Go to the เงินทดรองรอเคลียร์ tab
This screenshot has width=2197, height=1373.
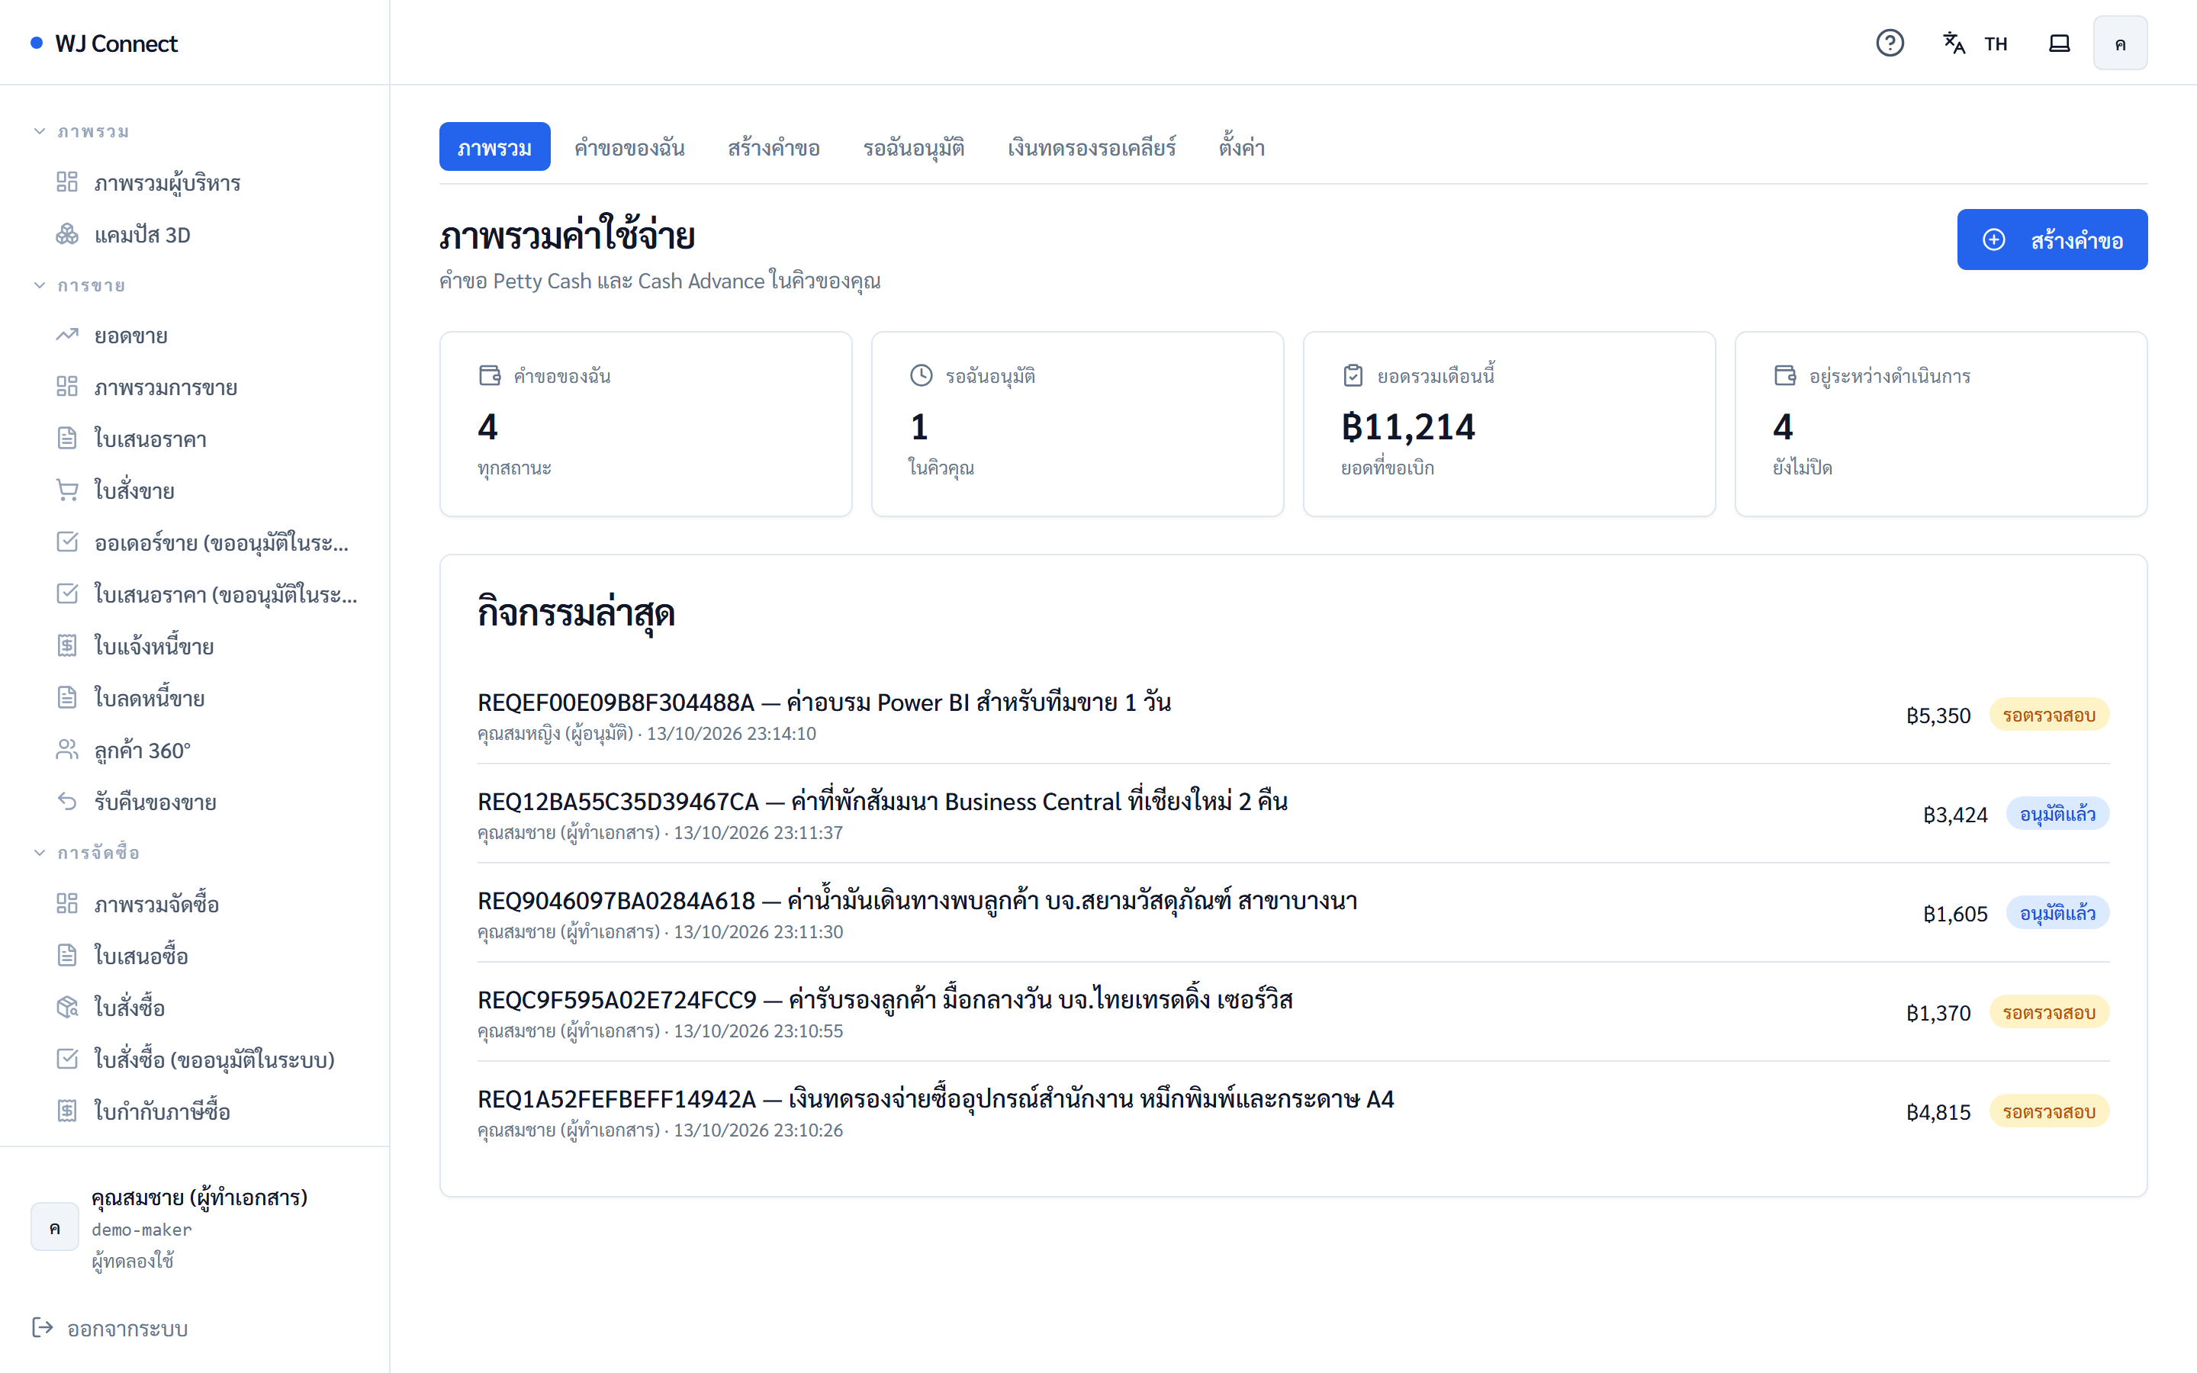pos(1091,147)
